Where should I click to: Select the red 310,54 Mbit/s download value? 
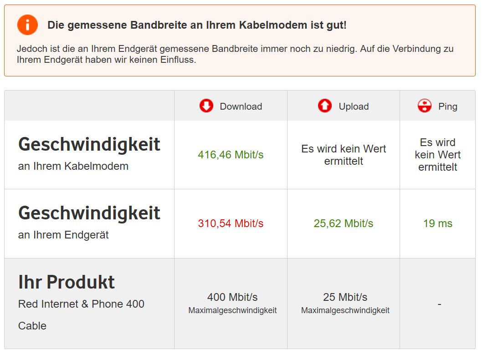pos(231,223)
